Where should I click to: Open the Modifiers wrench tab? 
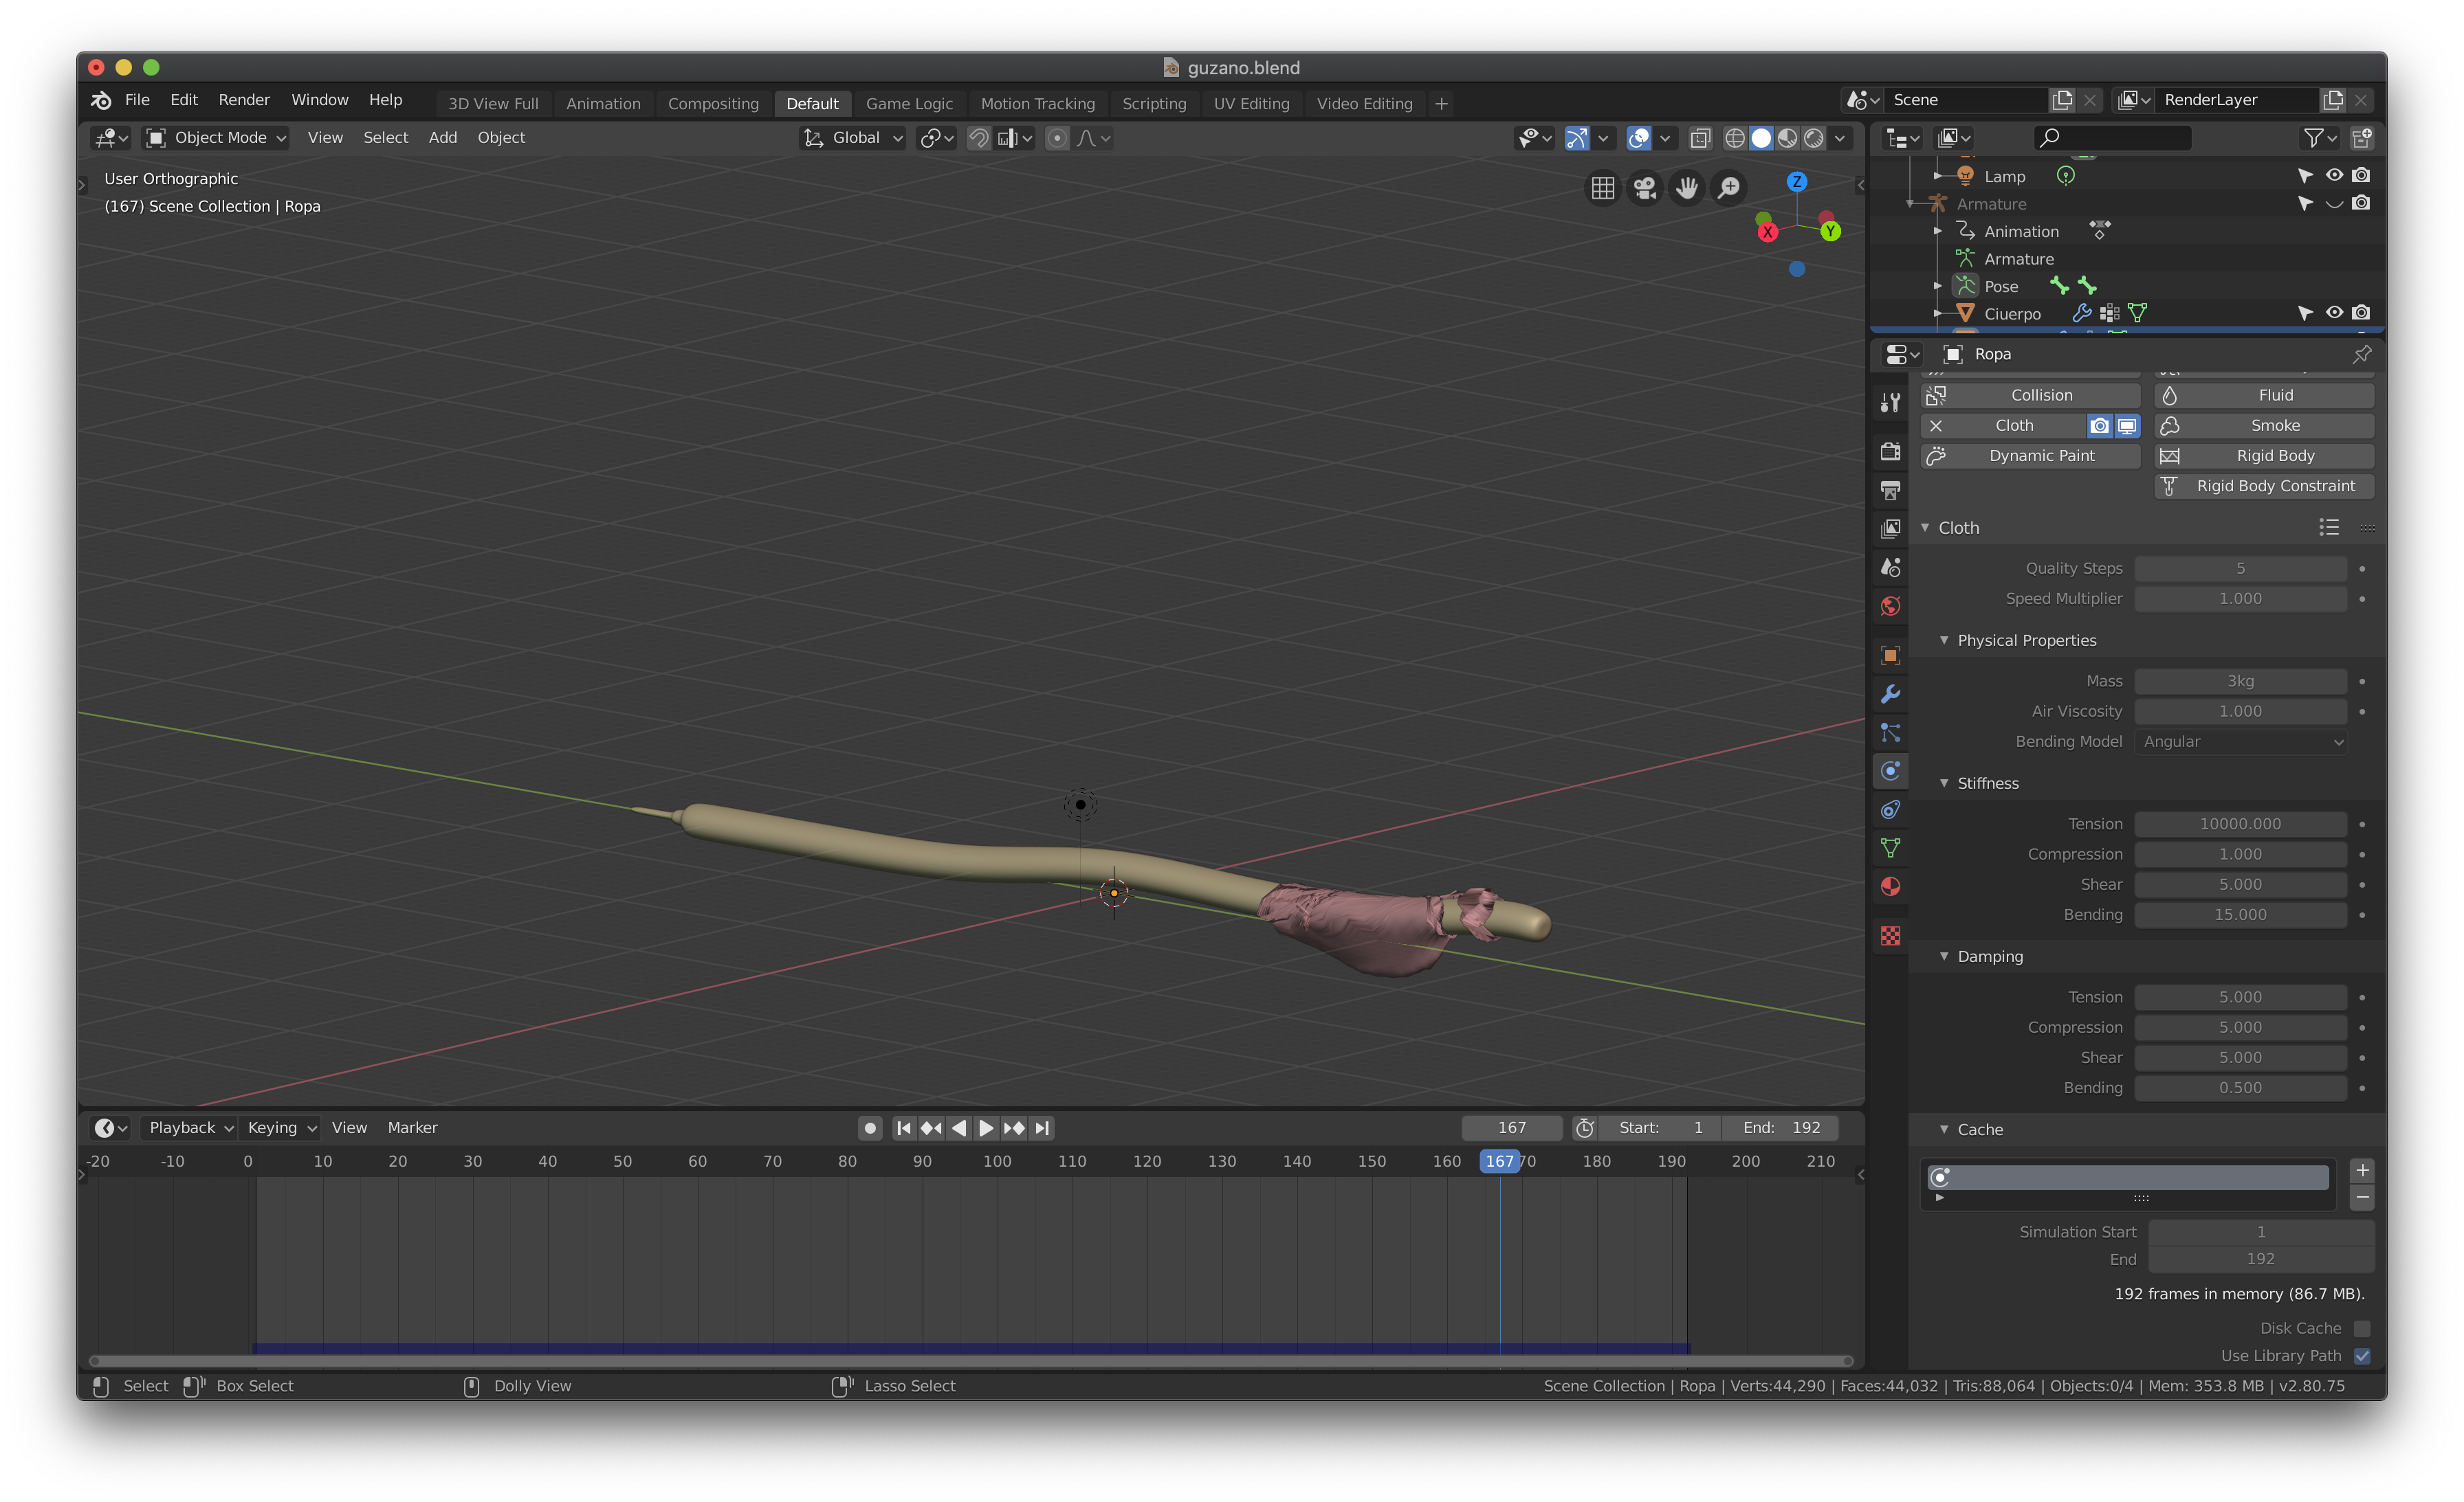point(1890,693)
